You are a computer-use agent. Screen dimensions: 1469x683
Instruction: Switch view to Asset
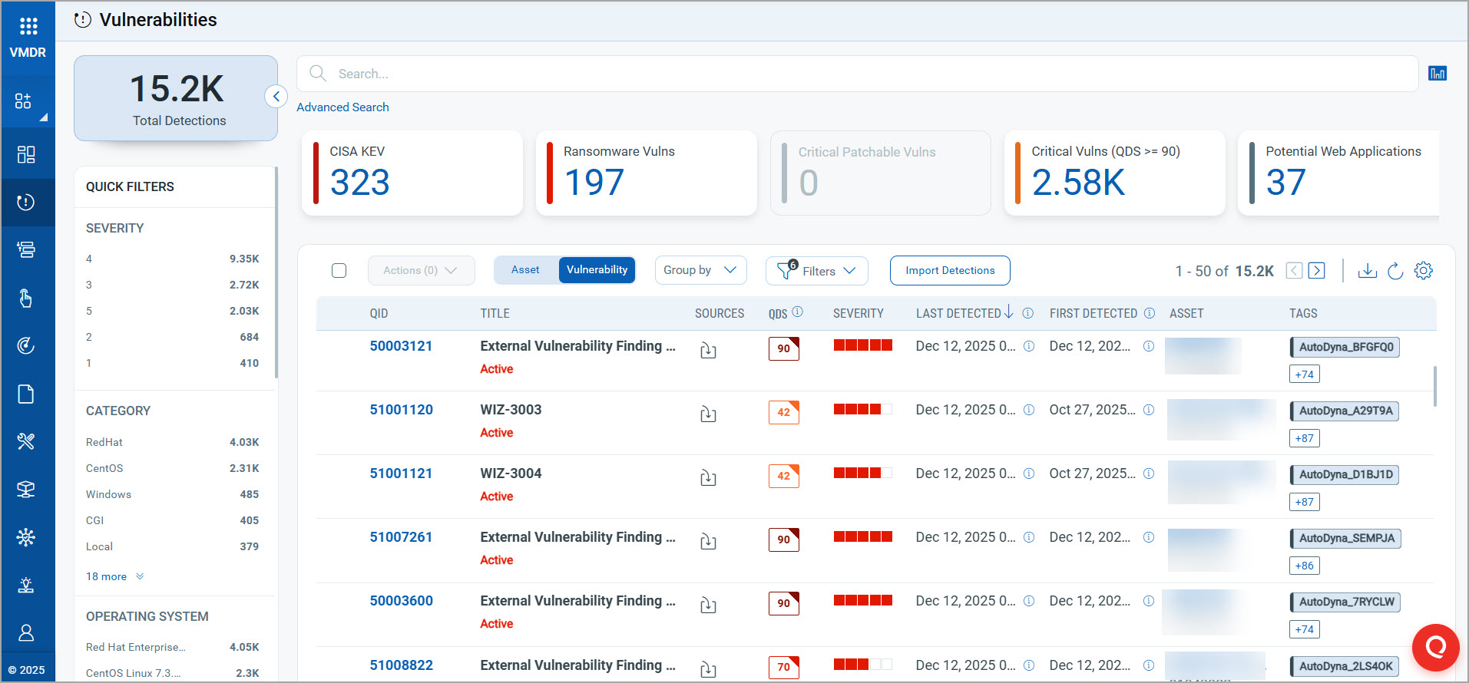point(525,270)
